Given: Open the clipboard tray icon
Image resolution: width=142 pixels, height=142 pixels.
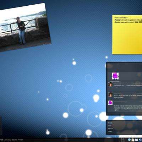Looking at the screenshot, I should 133,140.
